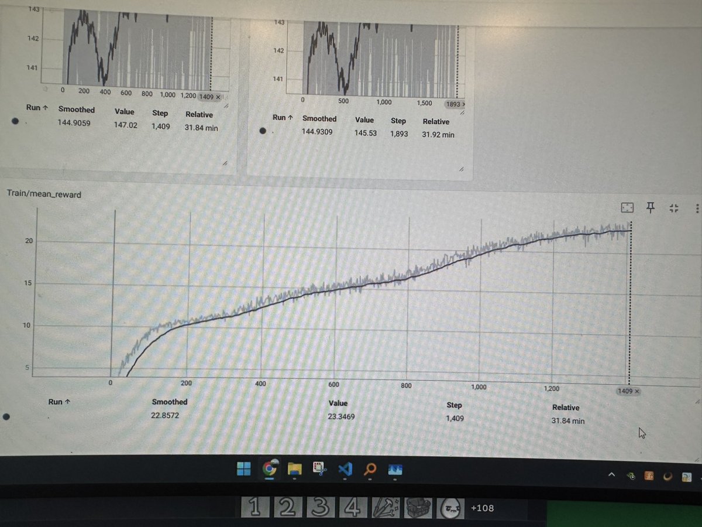Image resolution: width=702 pixels, height=527 pixels.
Task: Click the Train/mean_reward chart title
Action: [x=44, y=193]
